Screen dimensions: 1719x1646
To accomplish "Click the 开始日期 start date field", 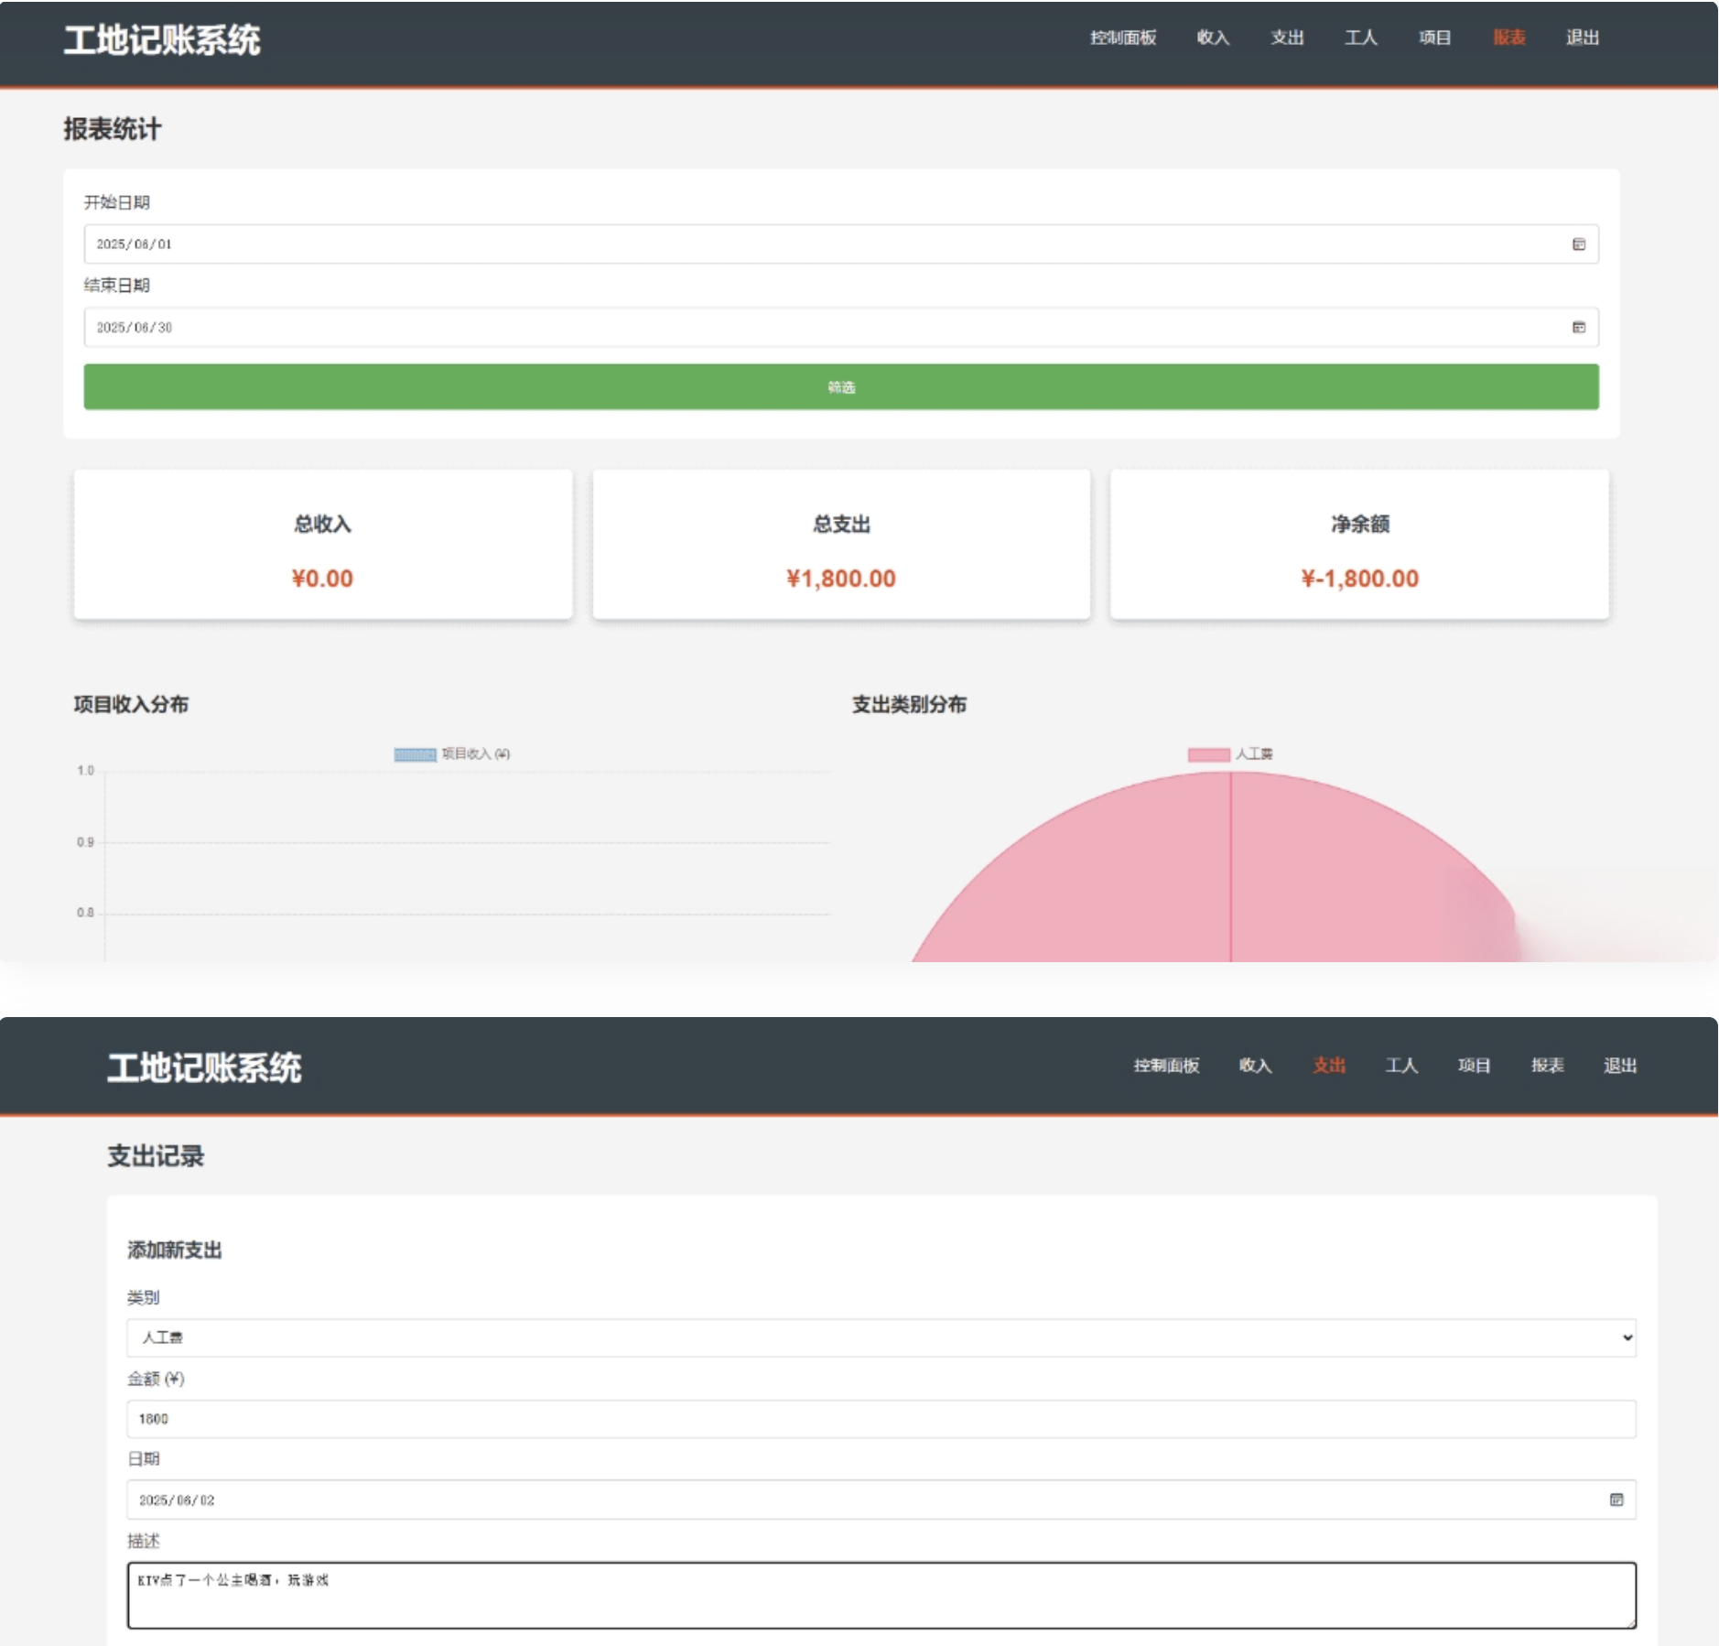I will (x=824, y=244).
